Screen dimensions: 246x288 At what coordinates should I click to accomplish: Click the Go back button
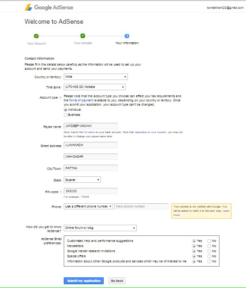pyautogui.click(x=117, y=281)
